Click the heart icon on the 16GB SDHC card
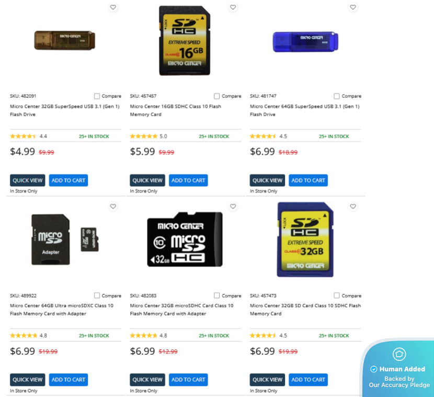This screenshot has width=434, height=397. (x=233, y=7)
